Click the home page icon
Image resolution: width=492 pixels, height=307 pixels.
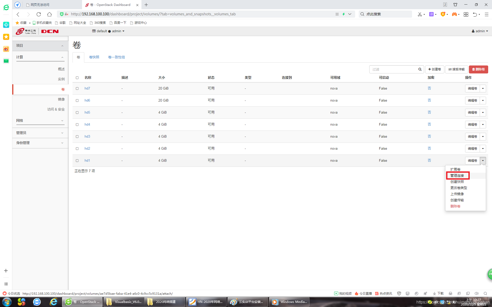pos(49,14)
